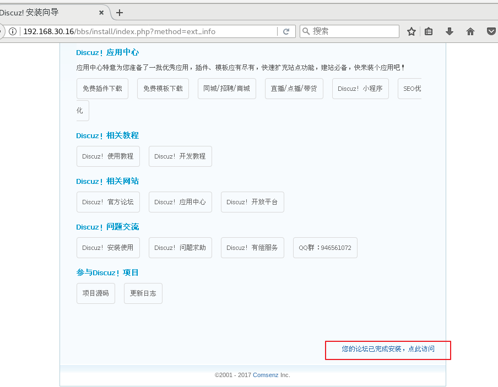
Task: Open the 项目源码 button
Action: (96, 293)
